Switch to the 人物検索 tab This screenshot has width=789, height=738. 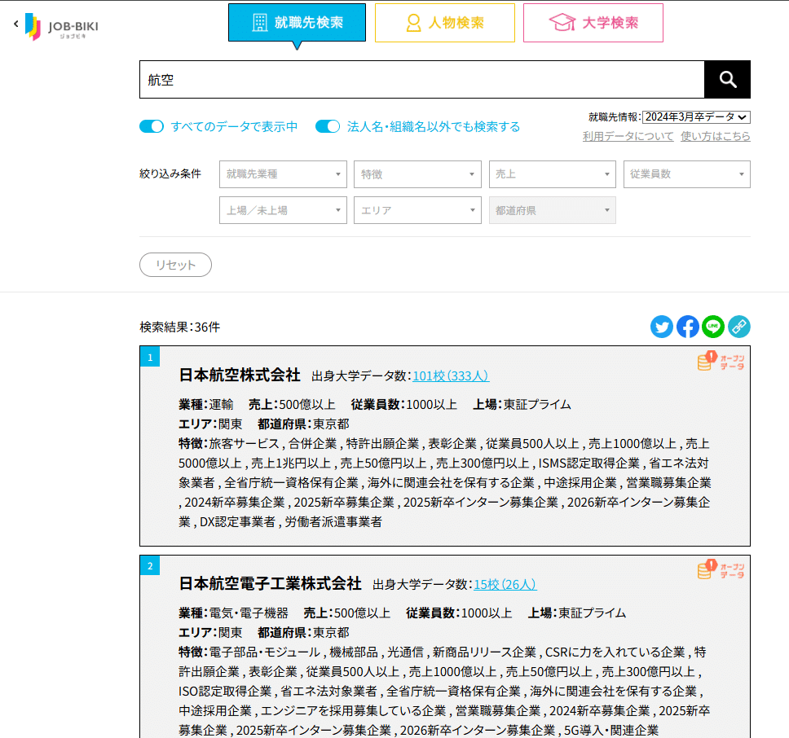(444, 22)
